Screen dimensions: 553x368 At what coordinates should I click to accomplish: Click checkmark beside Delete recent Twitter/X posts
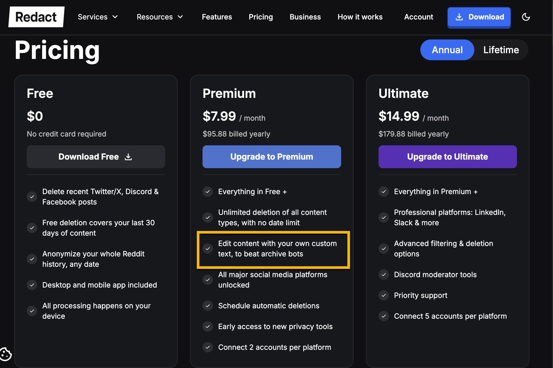point(32,197)
